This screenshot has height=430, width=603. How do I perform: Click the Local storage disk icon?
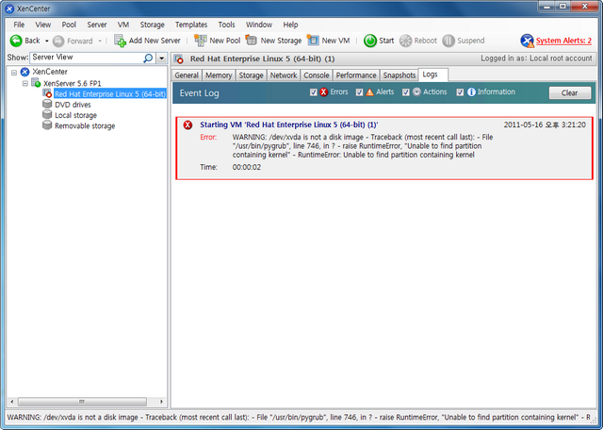pos(47,115)
